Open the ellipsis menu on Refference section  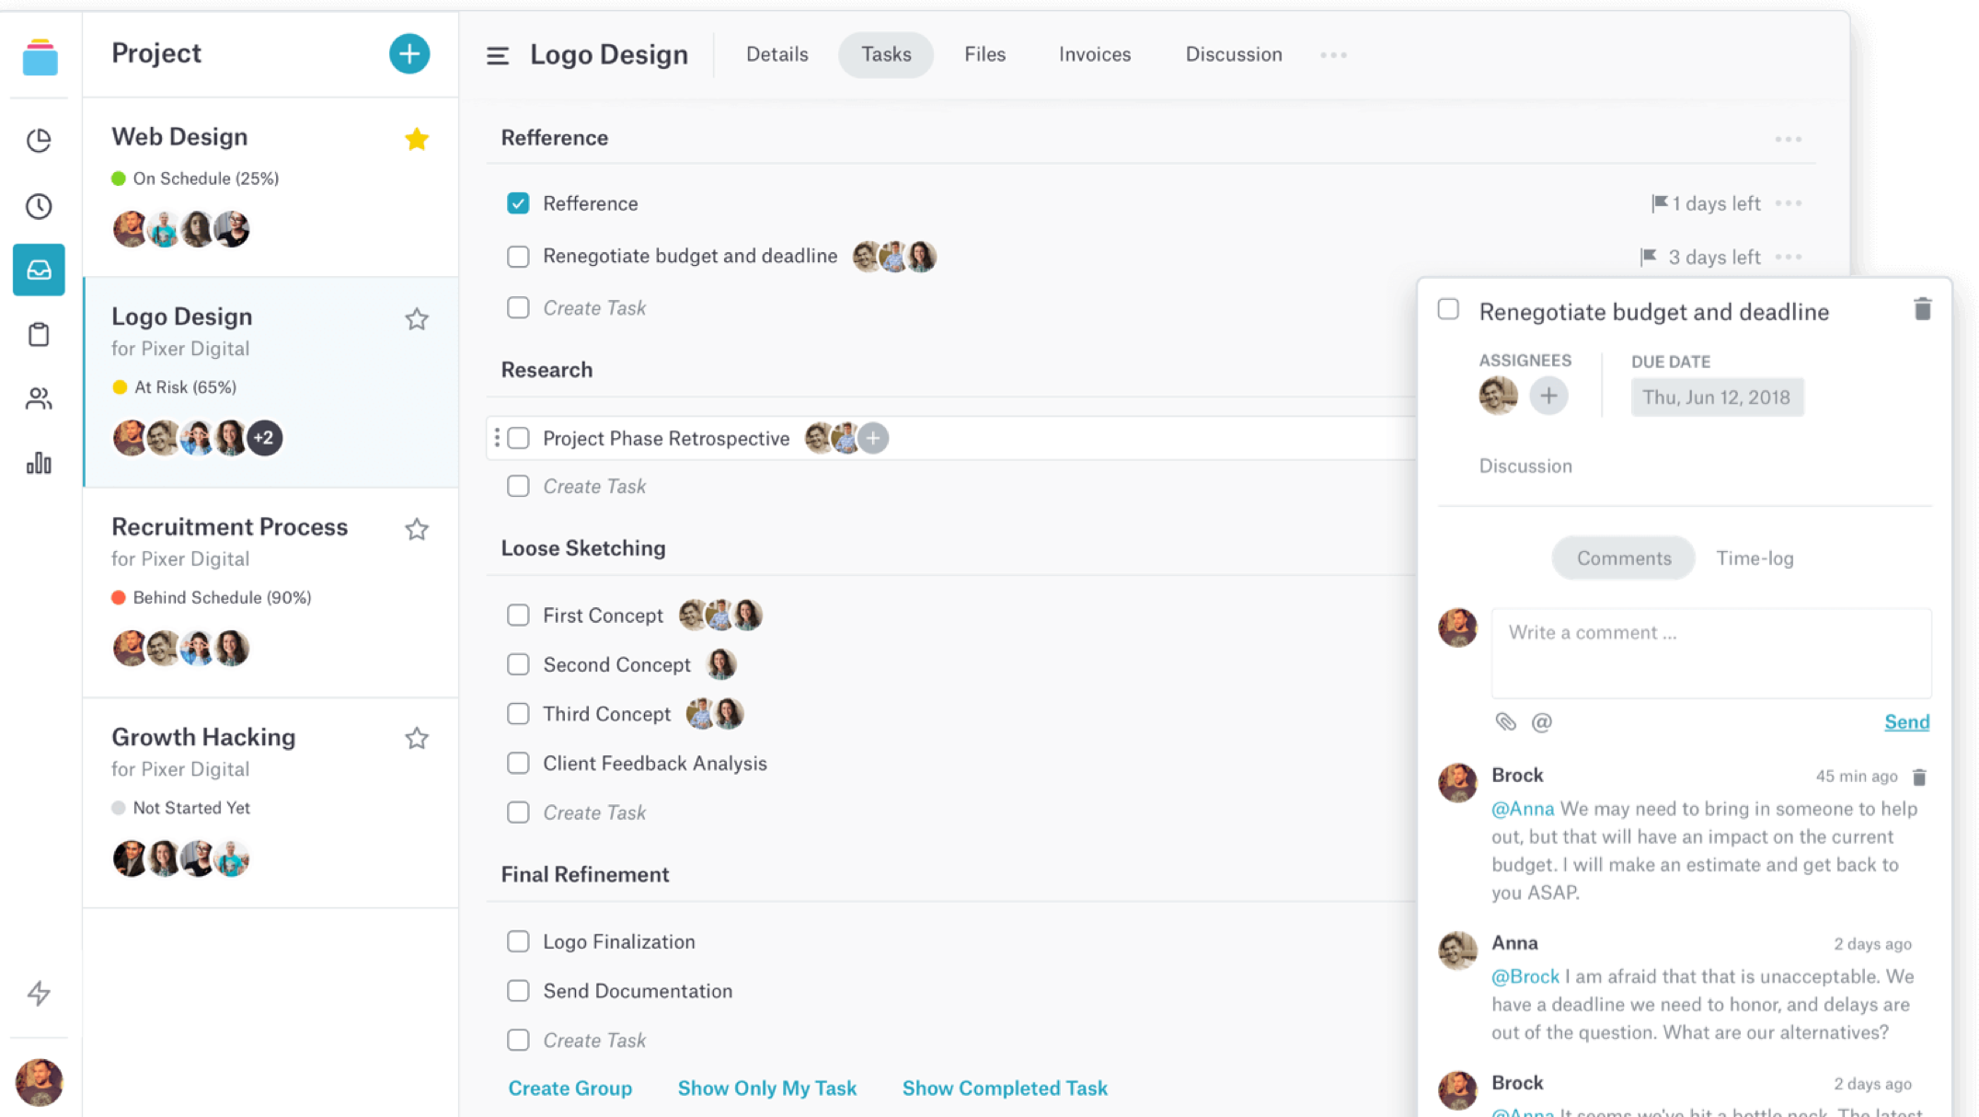pos(1790,139)
